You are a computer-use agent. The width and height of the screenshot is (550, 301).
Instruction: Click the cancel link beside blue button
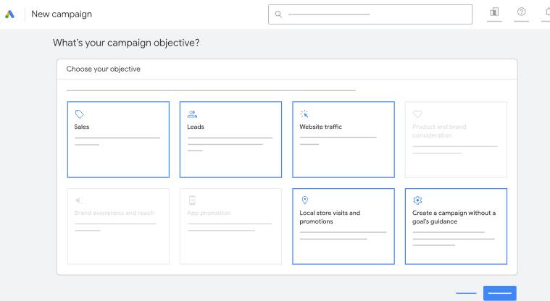tap(466, 293)
